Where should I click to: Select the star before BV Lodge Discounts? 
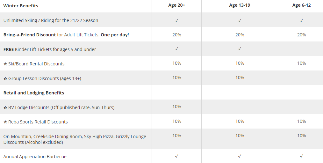[5, 107]
